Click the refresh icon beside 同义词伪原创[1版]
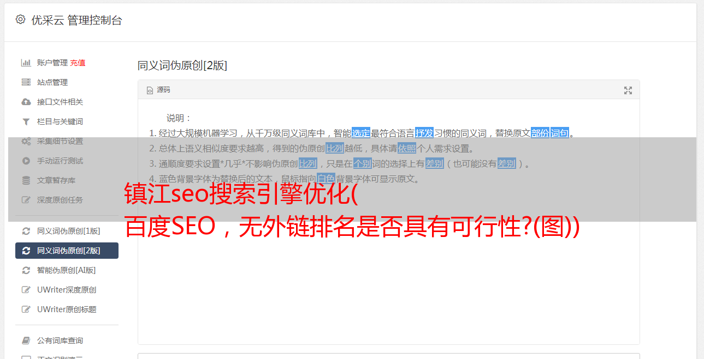Viewport: 704px width, 359px height. (x=26, y=231)
